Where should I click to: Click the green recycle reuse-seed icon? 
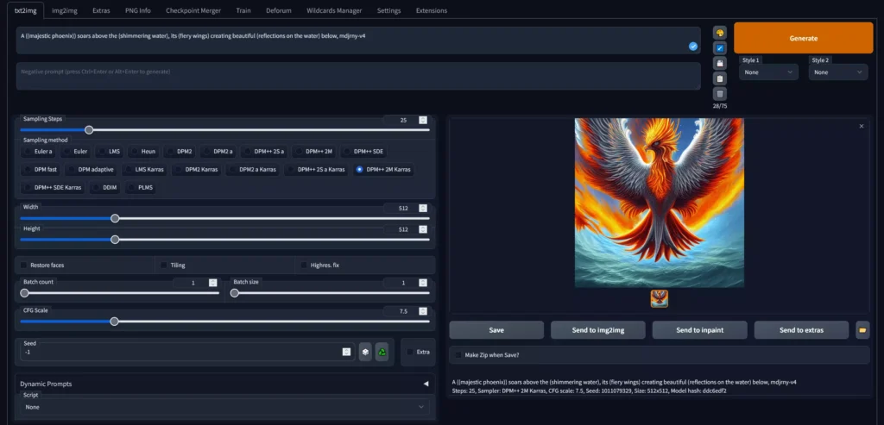click(x=382, y=352)
